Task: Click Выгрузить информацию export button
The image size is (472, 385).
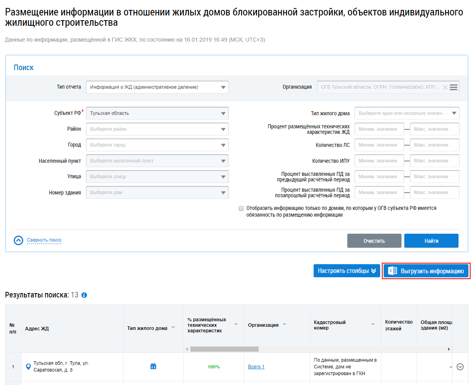Action: (426, 271)
